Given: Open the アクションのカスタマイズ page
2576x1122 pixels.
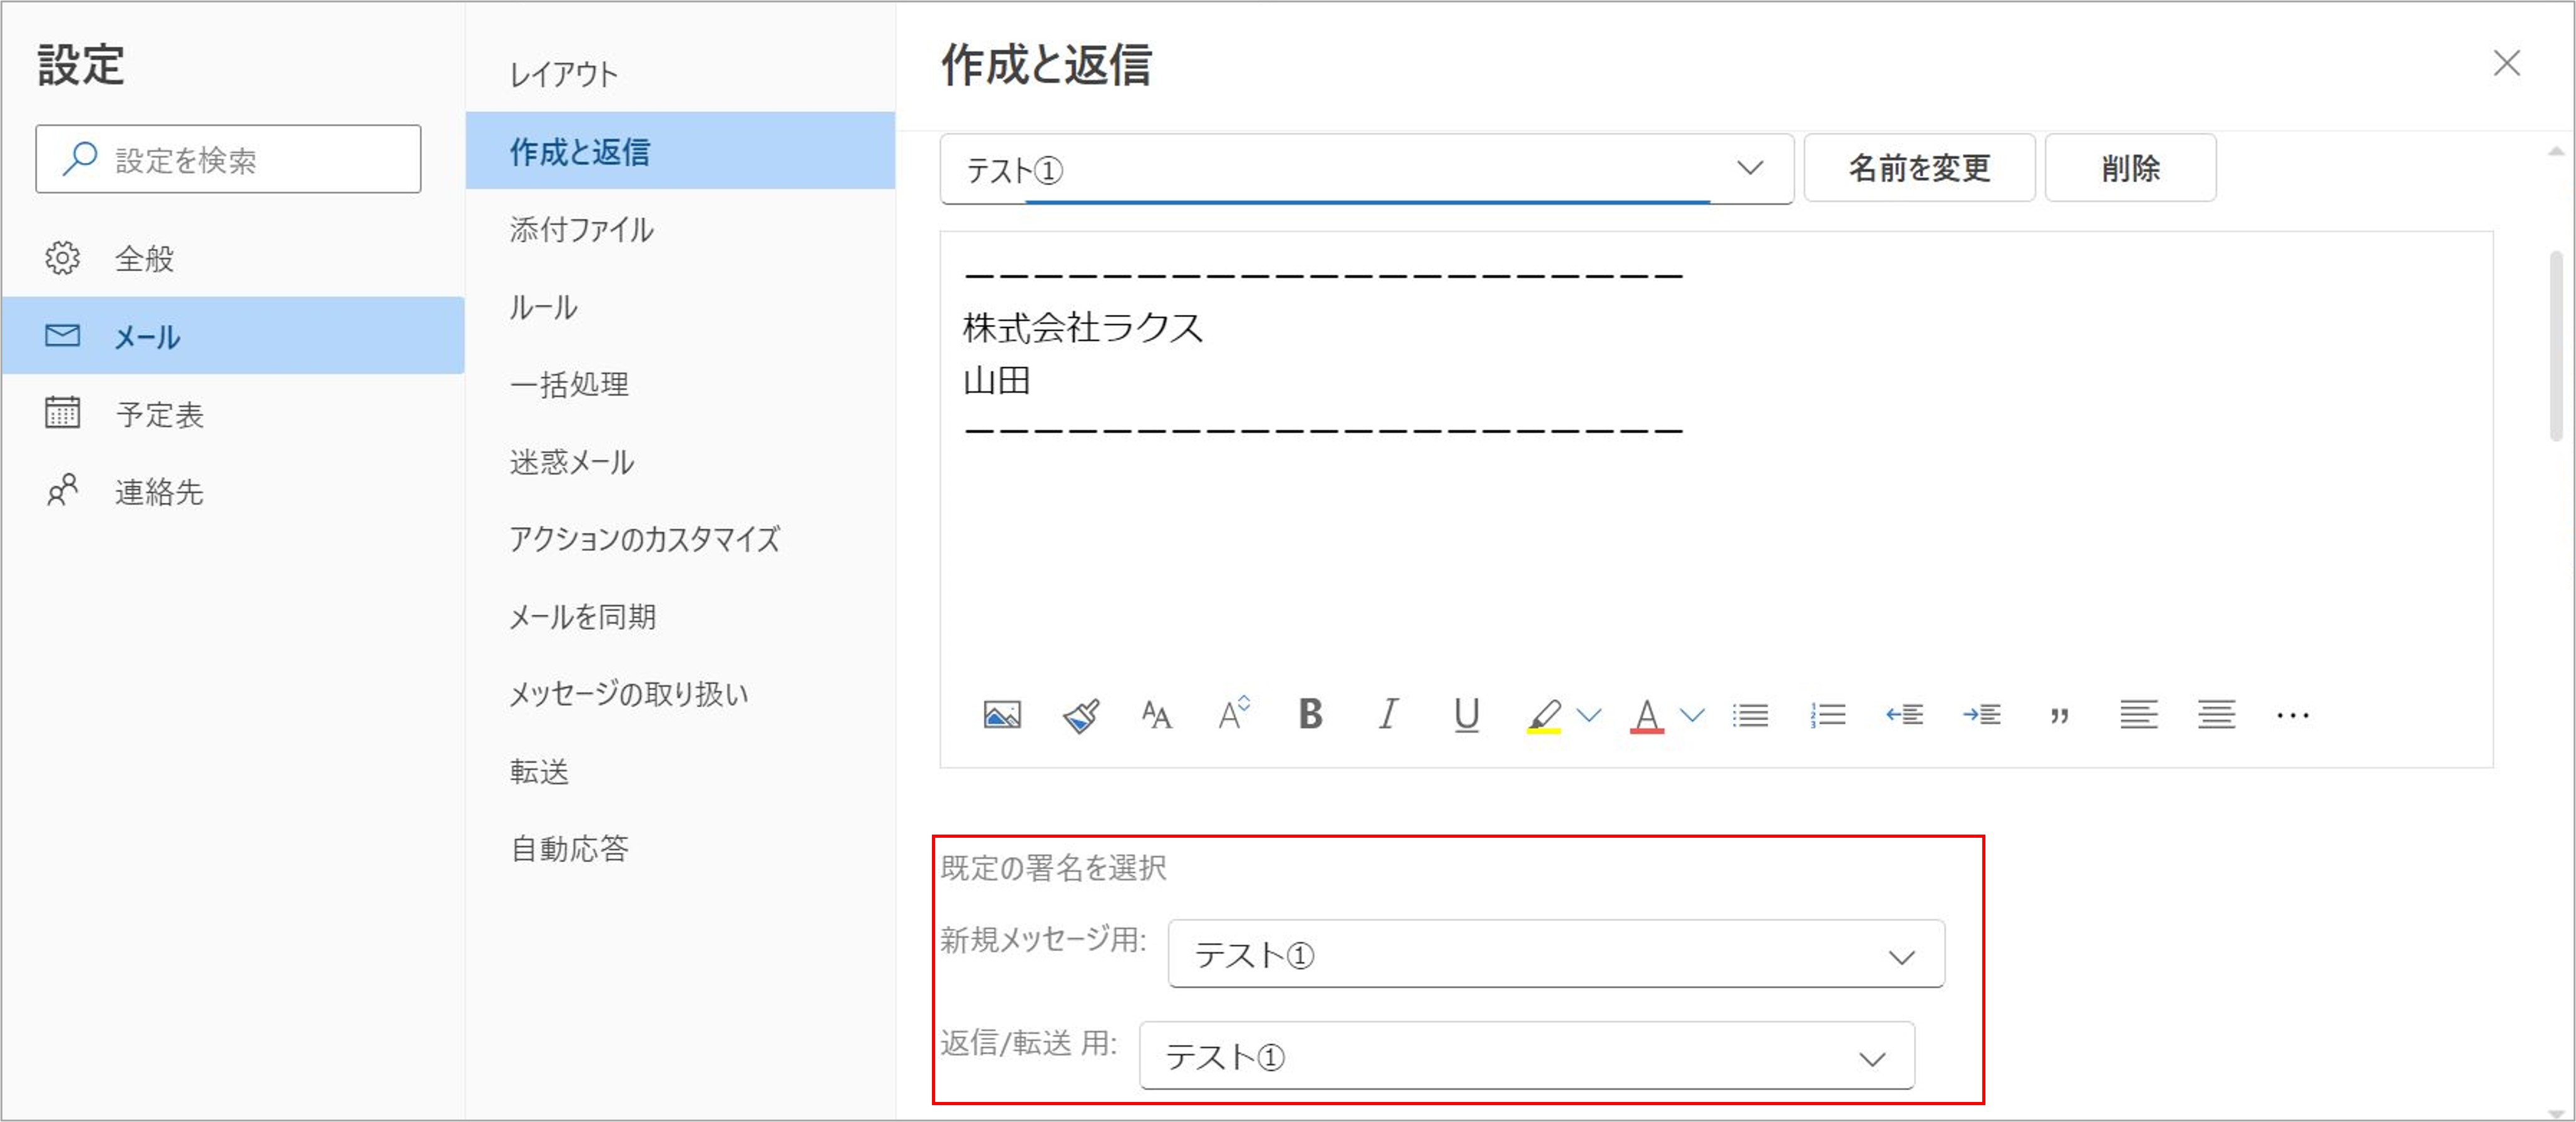Looking at the screenshot, I should click(x=680, y=539).
